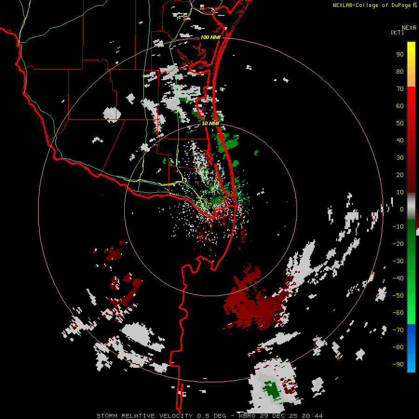This screenshot has width=419, height=419.
Task: Click the -90 scale label
Action: click(x=398, y=364)
